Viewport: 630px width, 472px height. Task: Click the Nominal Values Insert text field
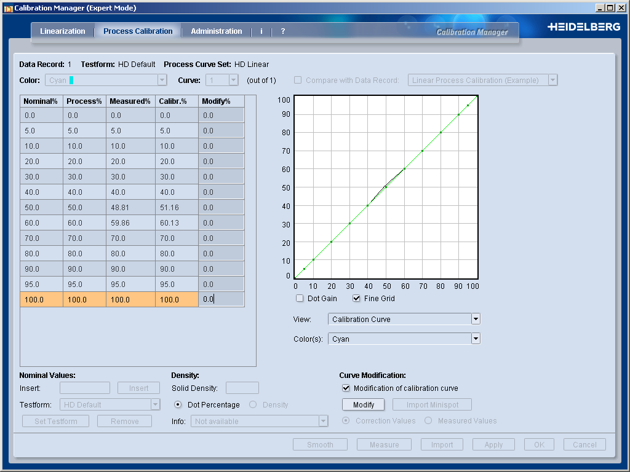[x=85, y=388]
